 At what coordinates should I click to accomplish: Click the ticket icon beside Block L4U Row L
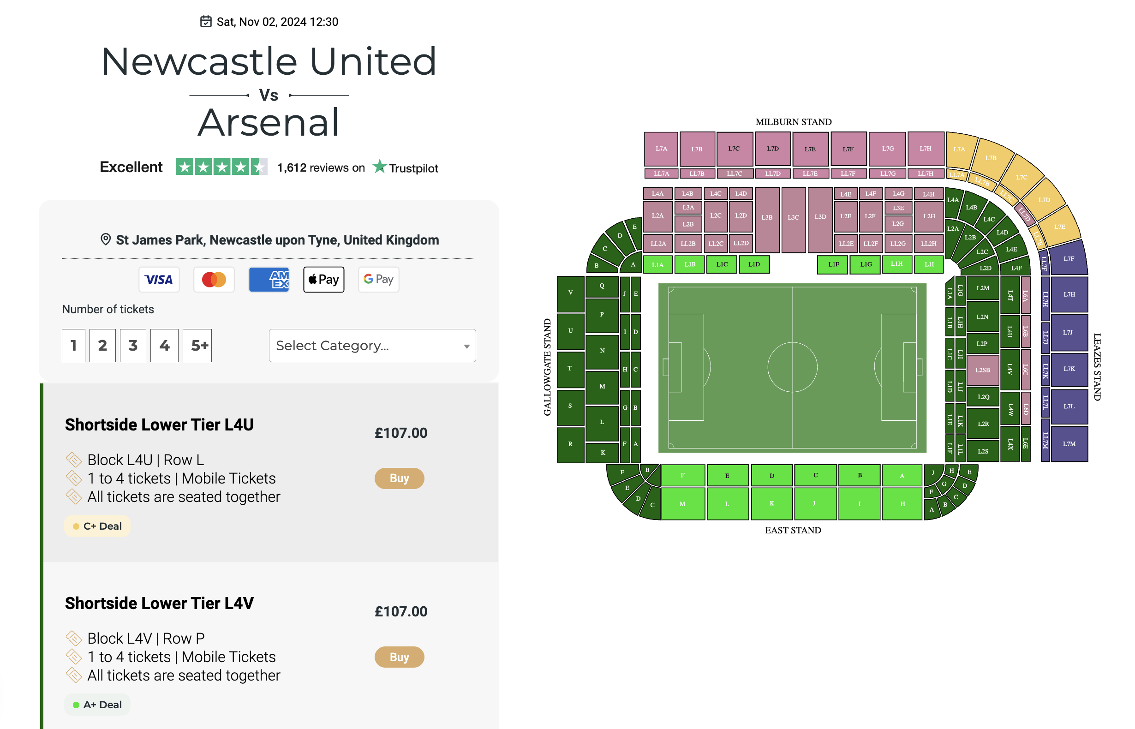pyautogui.click(x=74, y=459)
